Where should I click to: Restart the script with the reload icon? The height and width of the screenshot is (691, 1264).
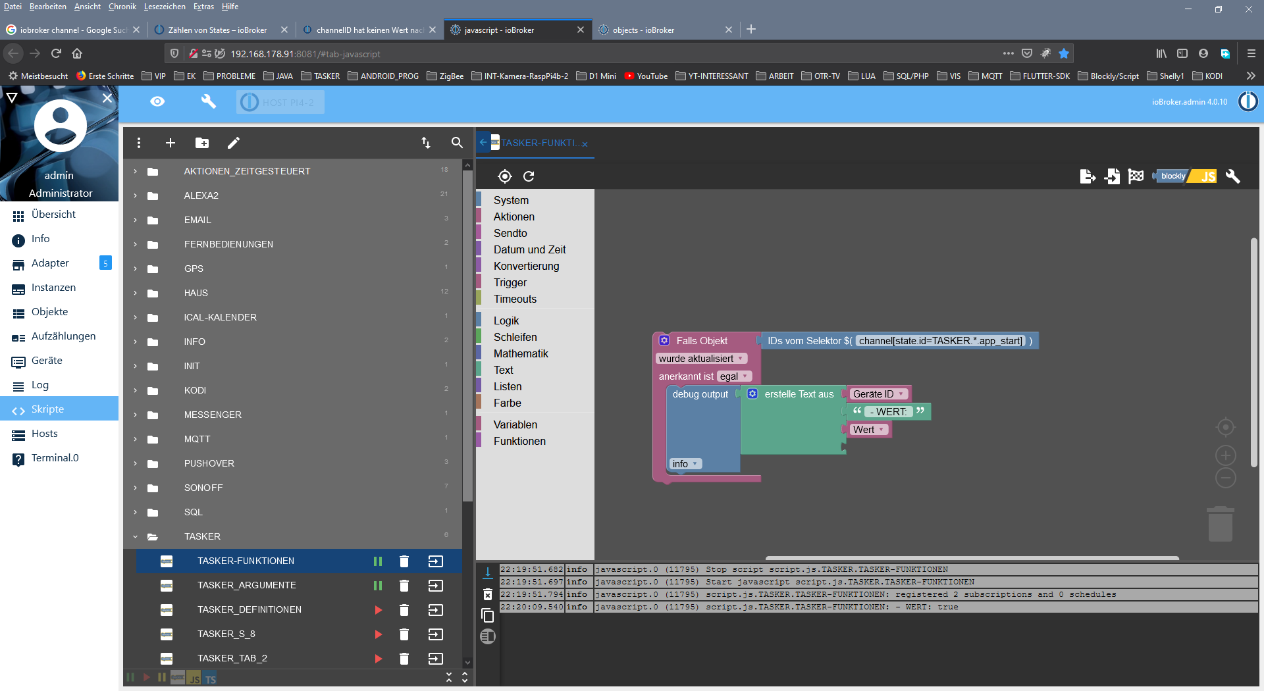pos(529,176)
